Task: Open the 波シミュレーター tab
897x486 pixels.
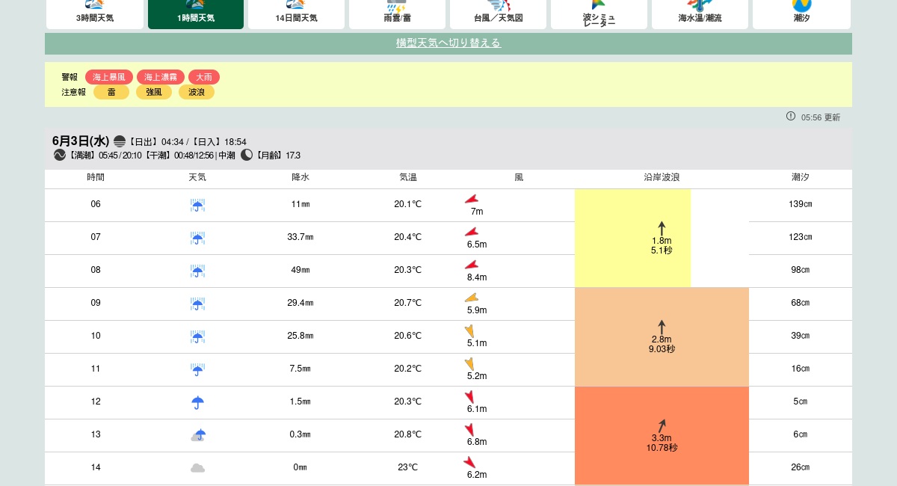Action: click(599, 14)
